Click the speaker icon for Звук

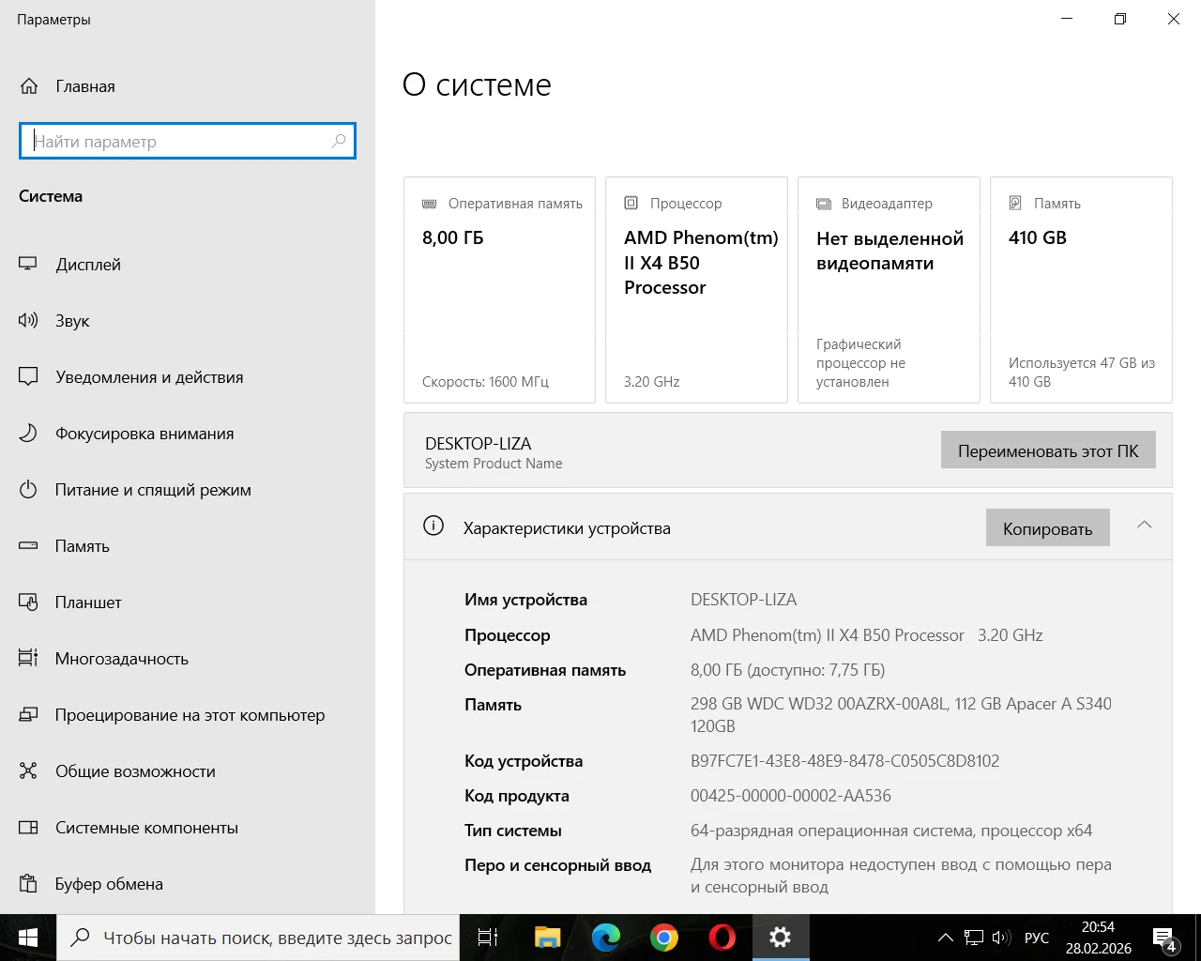[28, 321]
